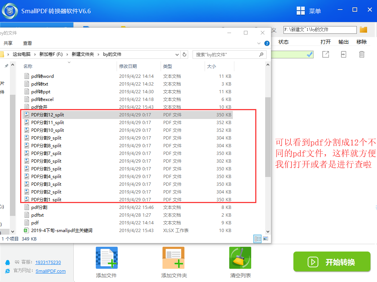Open the 菜单 grid icon
This screenshot has width=377, height=282.
click(301, 11)
